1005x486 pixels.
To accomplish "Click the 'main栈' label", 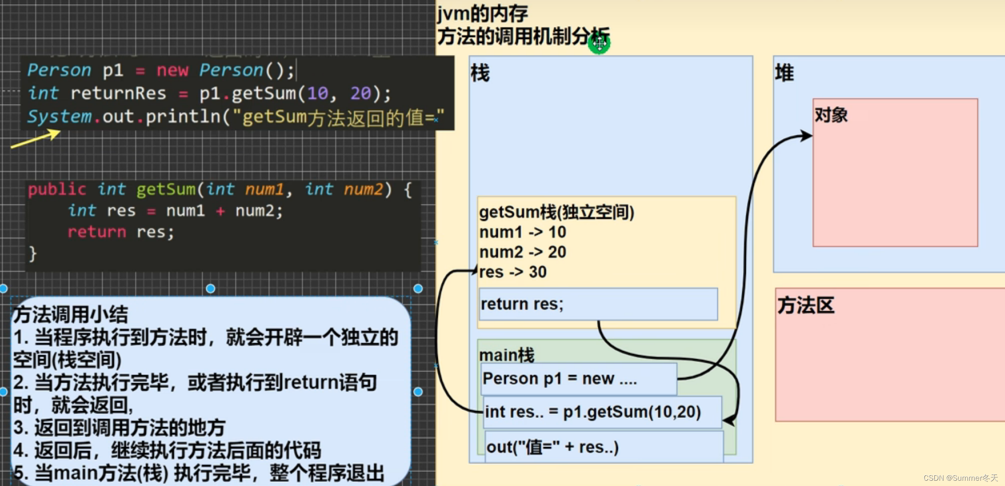I will pyautogui.click(x=507, y=355).
